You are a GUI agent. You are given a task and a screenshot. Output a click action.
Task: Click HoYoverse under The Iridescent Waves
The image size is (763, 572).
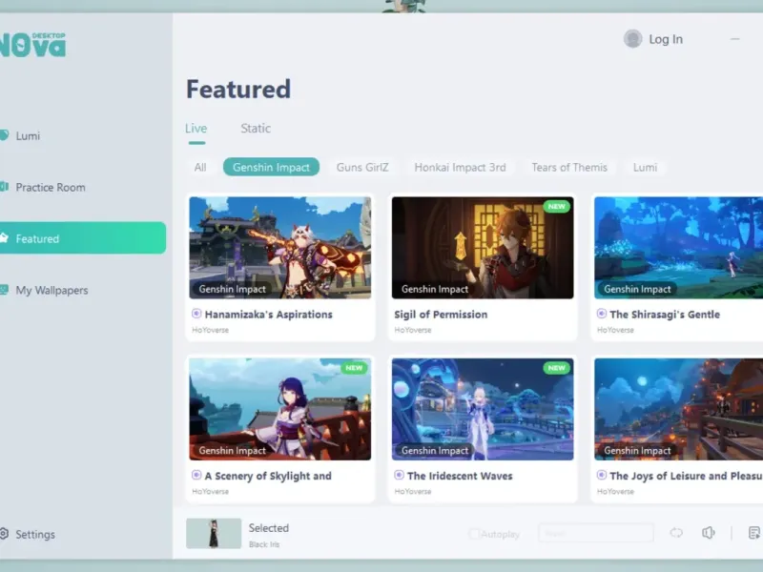coord(413,491)
